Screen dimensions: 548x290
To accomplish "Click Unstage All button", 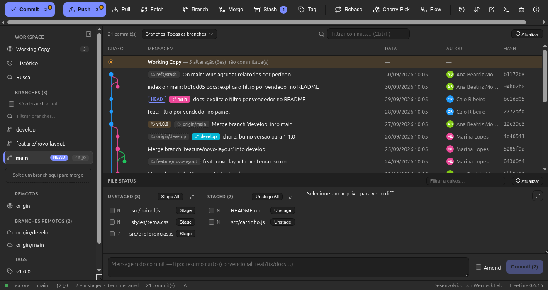I will coord(267,197).
